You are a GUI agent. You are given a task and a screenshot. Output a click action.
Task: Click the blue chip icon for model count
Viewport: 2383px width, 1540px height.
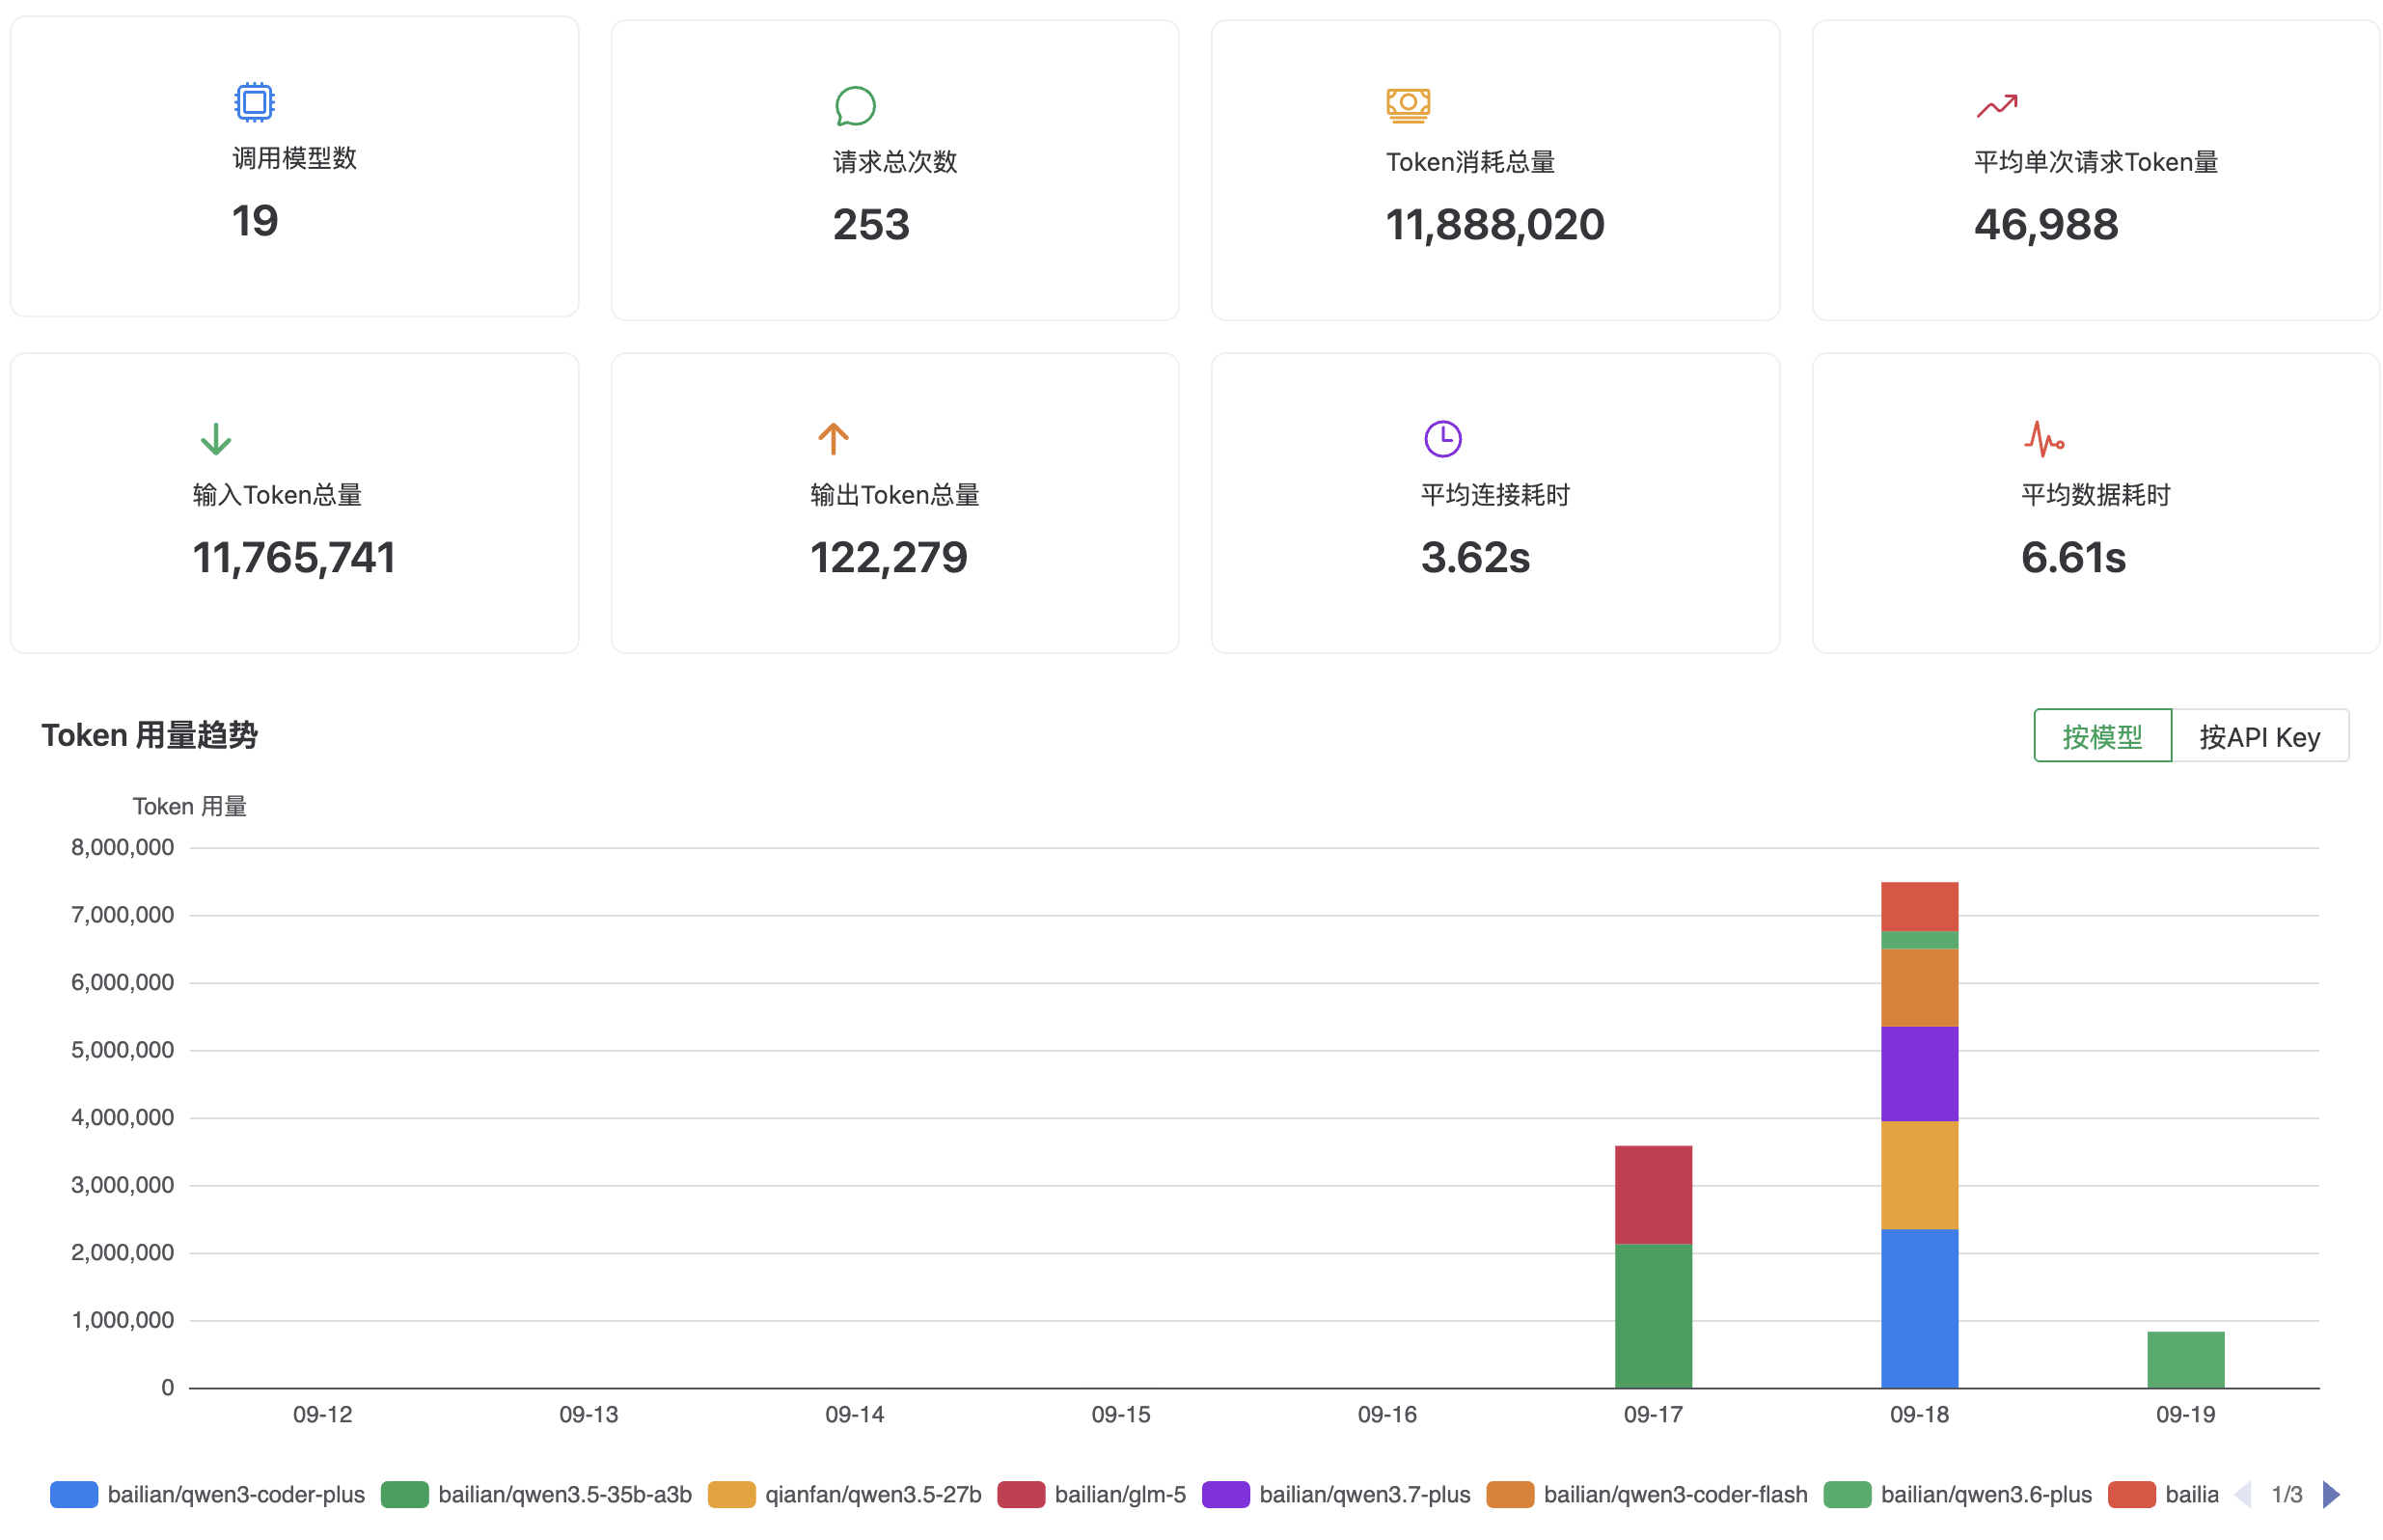click(x=254, y=102)
